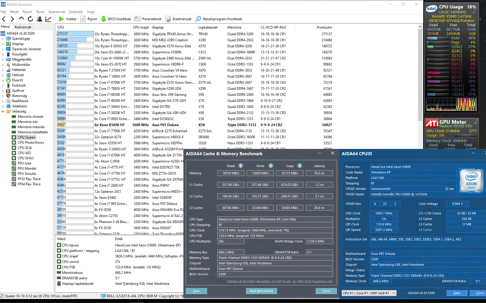Click the Intel Xeon inside logo in CPUID
The height and width of the screenshot is (303, 486).
(x=471, y=181)
